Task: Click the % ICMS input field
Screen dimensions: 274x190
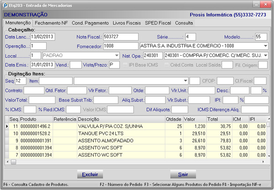Action: [x=30, y=110]
